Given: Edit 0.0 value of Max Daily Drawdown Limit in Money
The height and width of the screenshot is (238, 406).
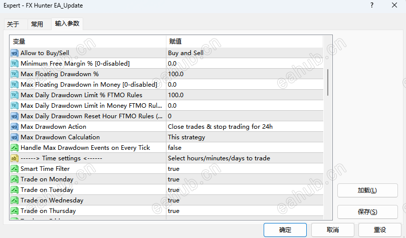Looking at the screenshot, I should click(172, 106).
